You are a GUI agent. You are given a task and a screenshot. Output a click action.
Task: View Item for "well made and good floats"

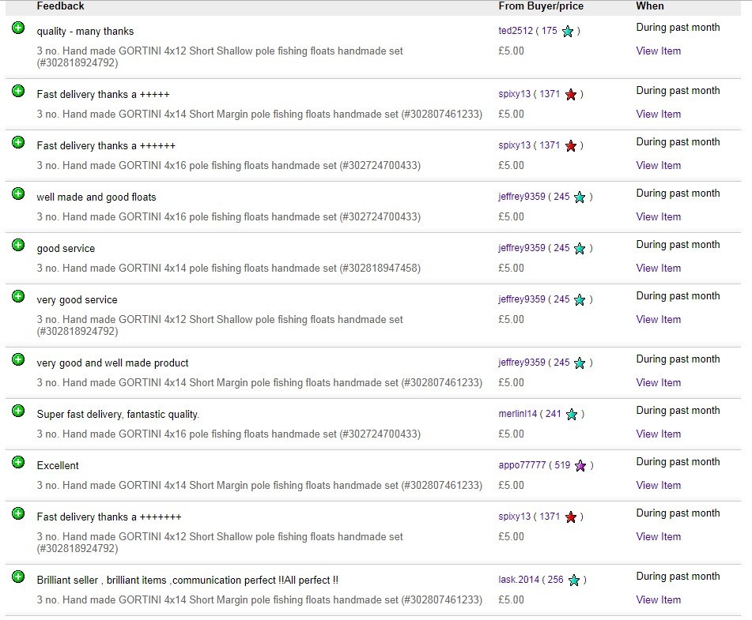(658, 217)
